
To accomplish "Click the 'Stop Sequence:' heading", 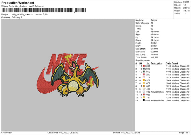I will pyautogui.click(x=143, y=60).
